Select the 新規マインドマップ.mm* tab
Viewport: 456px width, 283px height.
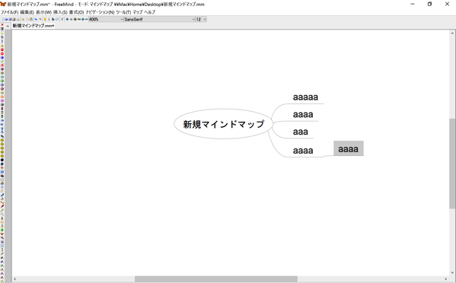click(33, 26)
